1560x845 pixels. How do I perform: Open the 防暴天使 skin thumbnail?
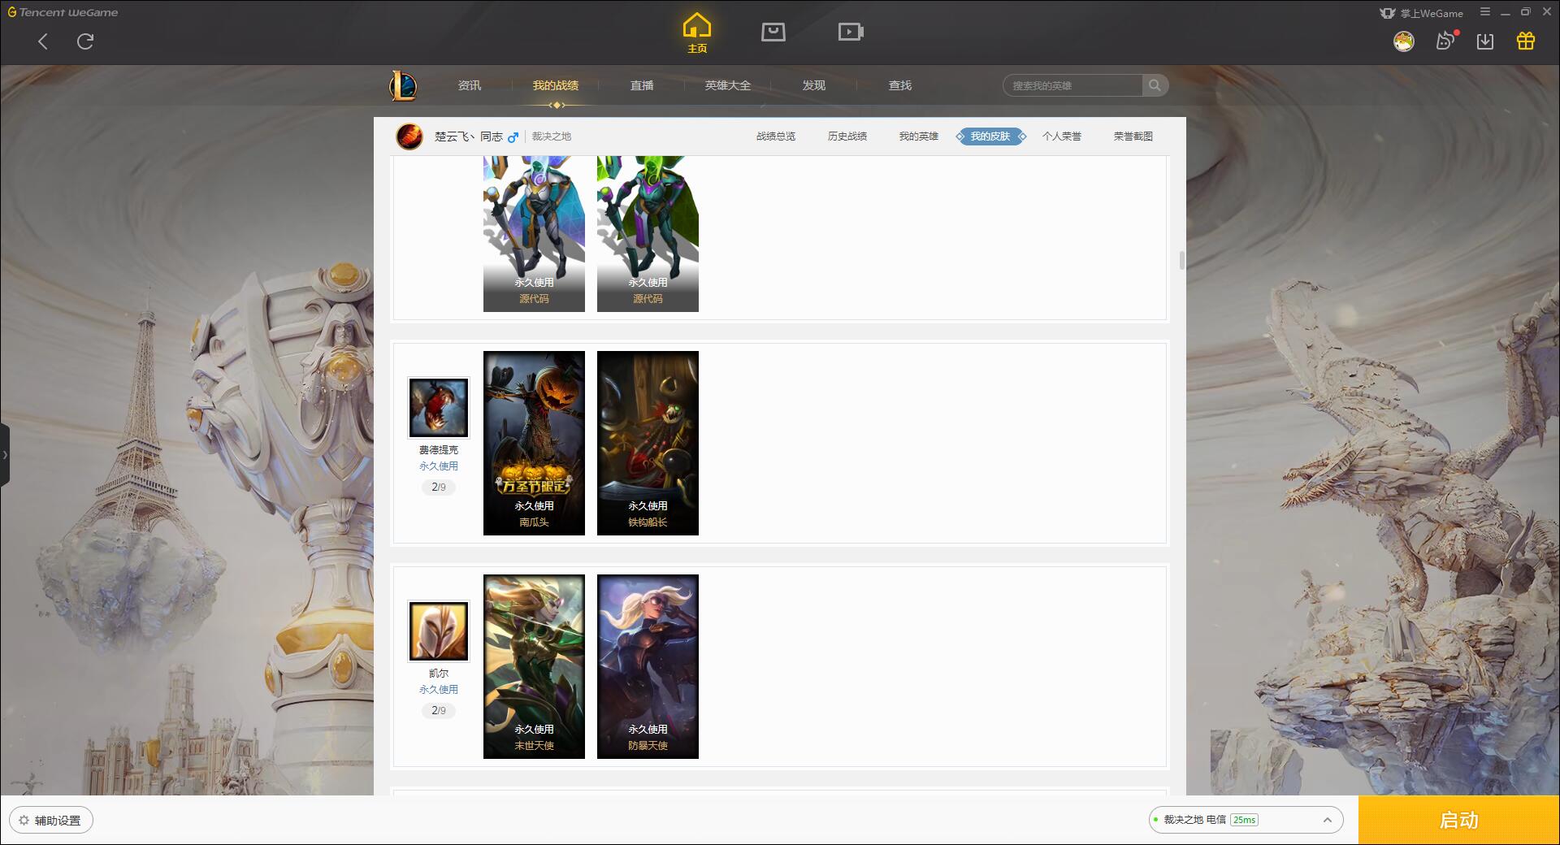[648, 666]
